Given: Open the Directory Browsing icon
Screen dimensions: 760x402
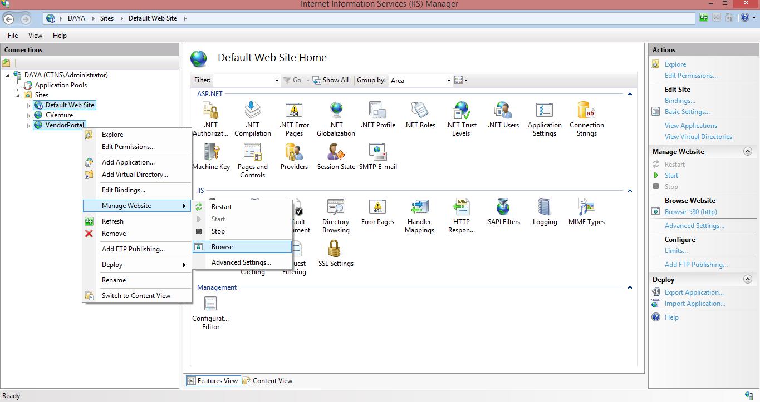Looking at the screenshot, I should (336, 216).
